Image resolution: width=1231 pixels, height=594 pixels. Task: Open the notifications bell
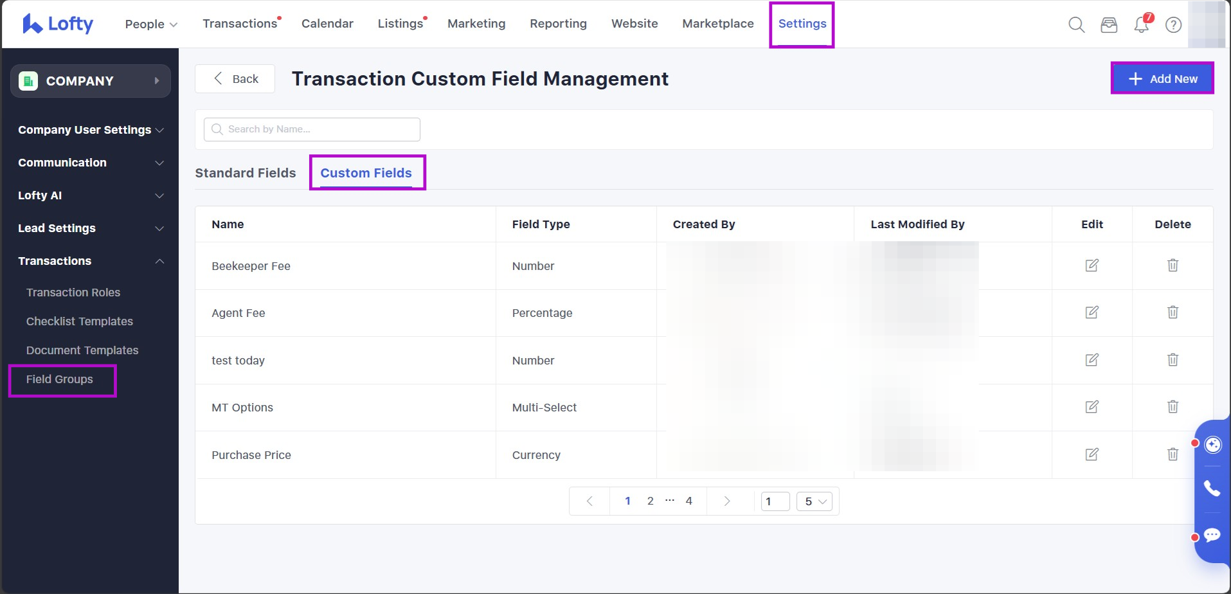(1142, 25)
